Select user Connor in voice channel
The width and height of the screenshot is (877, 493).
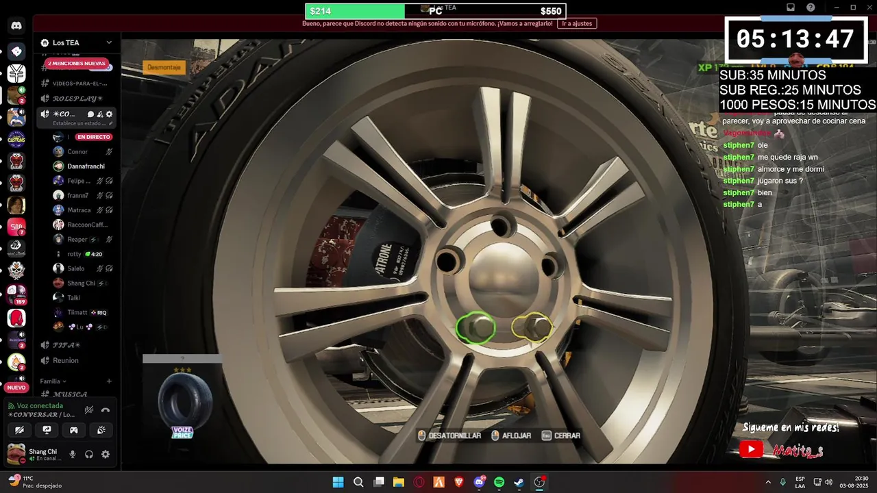(77, 151)
